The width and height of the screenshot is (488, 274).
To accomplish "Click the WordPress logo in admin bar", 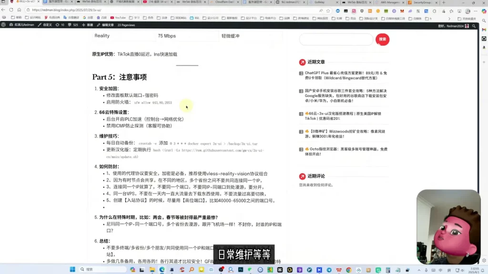I will click(x=3, y=25).
